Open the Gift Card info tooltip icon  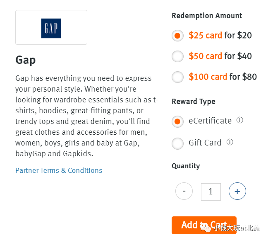(x=230, y=142)
